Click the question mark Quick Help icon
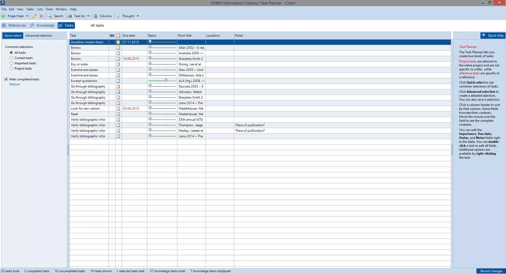This screenshot has width=506, height=274. [x=483, y=36]
